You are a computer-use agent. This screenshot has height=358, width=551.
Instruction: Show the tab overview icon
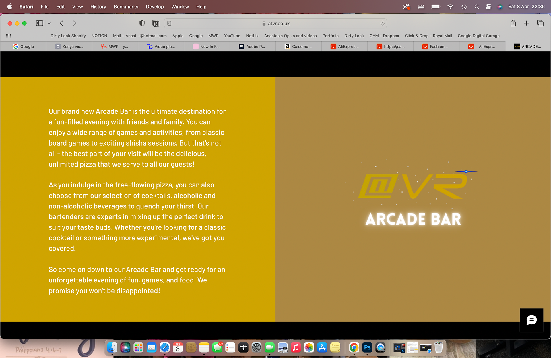pos(540,23)
